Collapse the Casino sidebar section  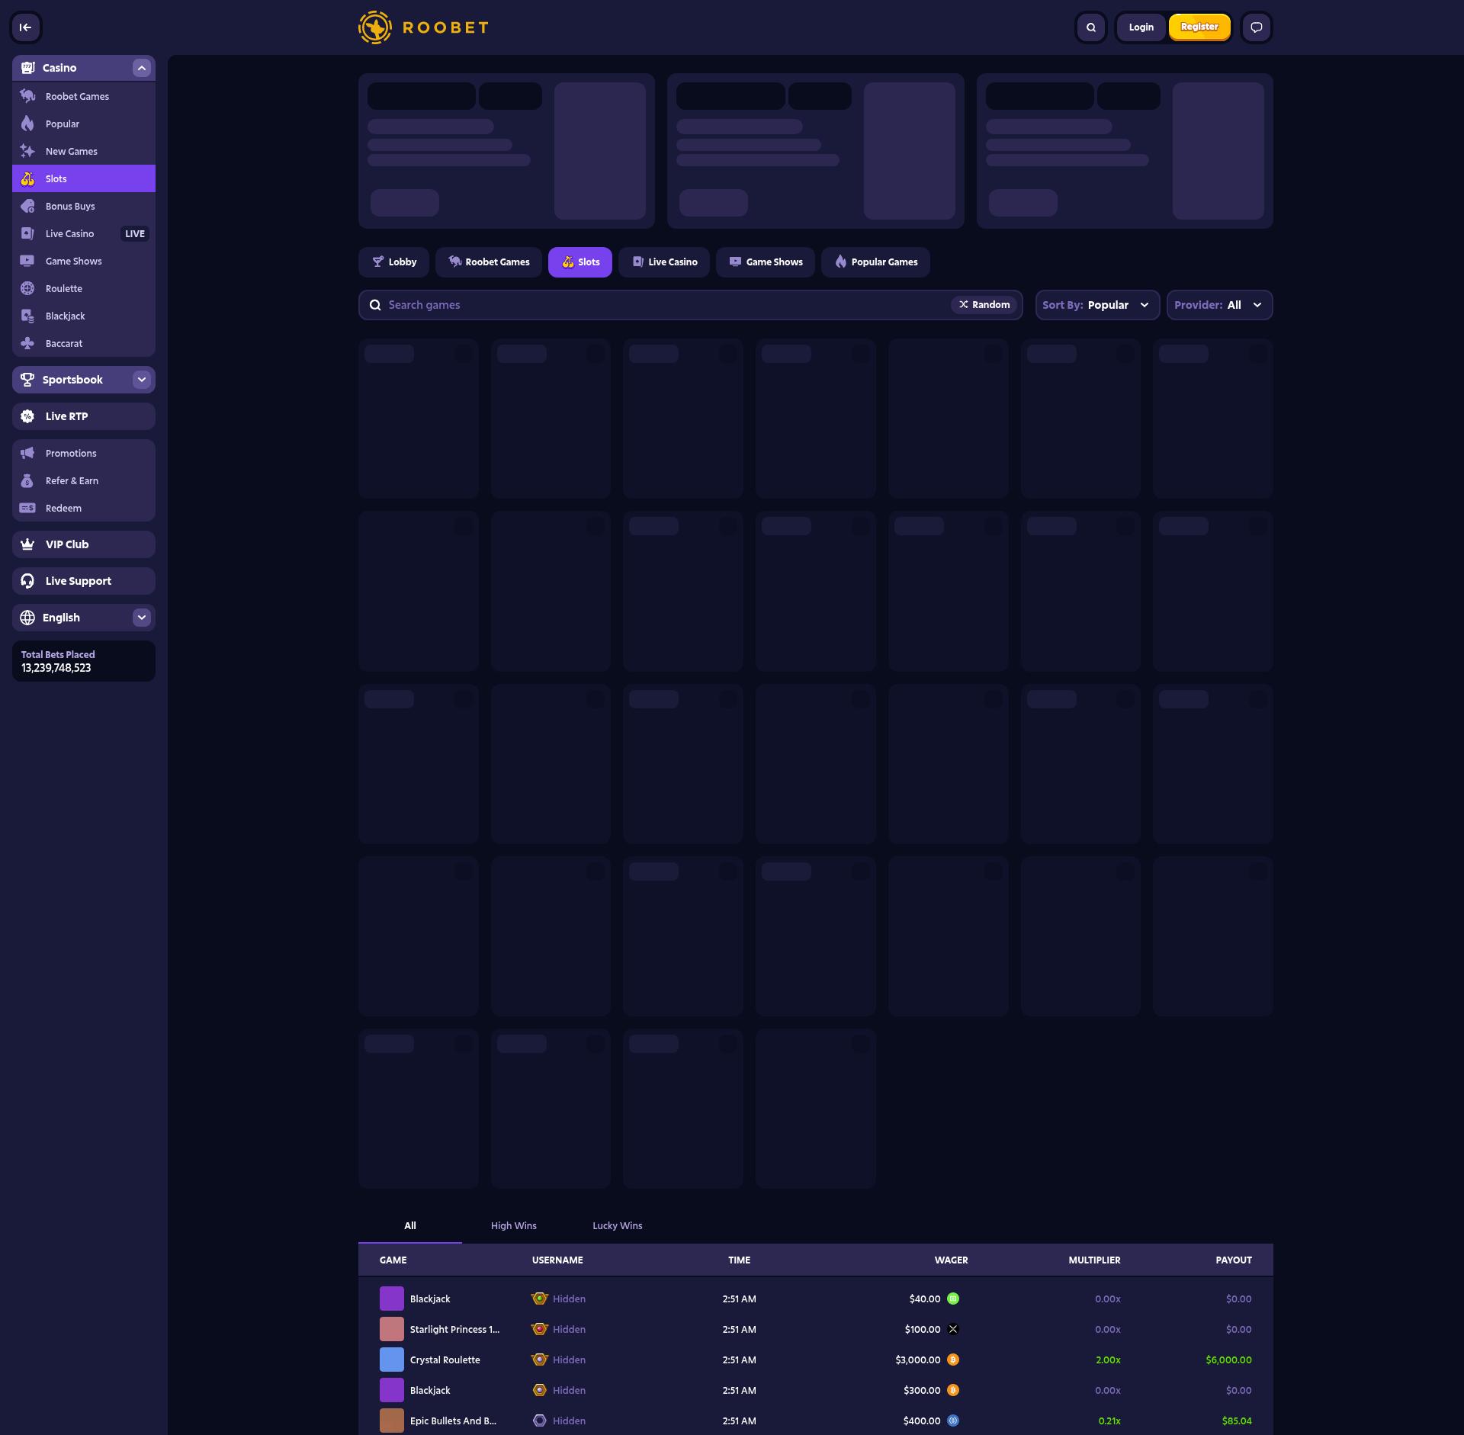[x=141, y=68]
